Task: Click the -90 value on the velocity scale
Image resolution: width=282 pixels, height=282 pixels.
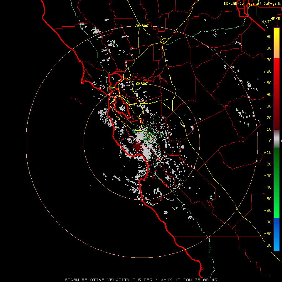Action: coord(268,245)
